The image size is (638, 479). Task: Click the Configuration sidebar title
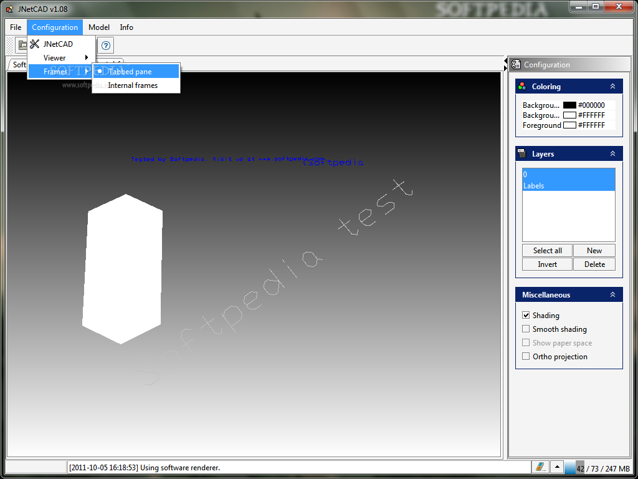pos(547,65)
